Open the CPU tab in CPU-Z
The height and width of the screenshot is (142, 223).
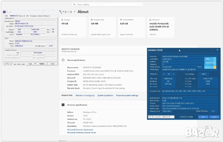tap(6, 16)
